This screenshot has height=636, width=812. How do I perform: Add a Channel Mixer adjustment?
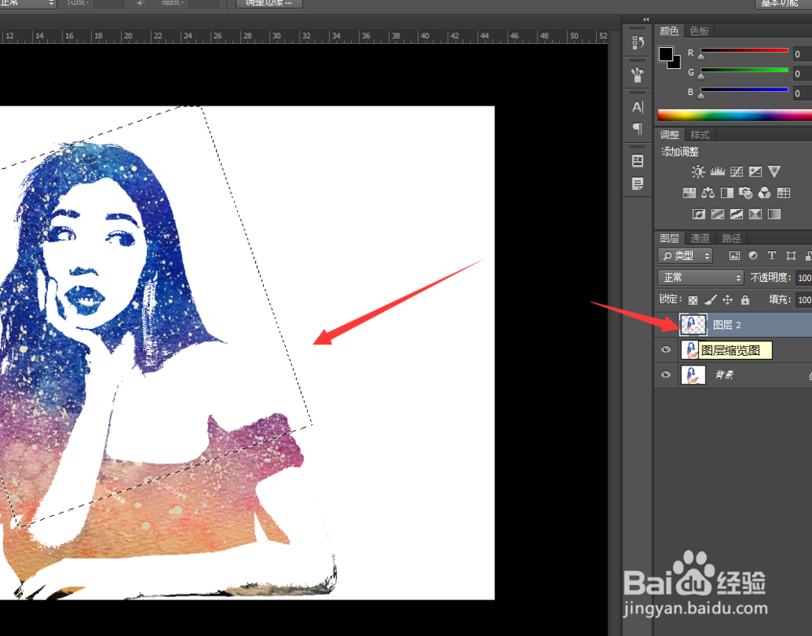coord(764,193)
